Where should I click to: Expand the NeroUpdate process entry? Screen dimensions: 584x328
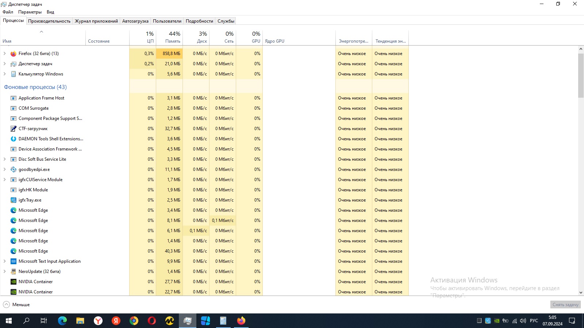click(x=5, y=272)
